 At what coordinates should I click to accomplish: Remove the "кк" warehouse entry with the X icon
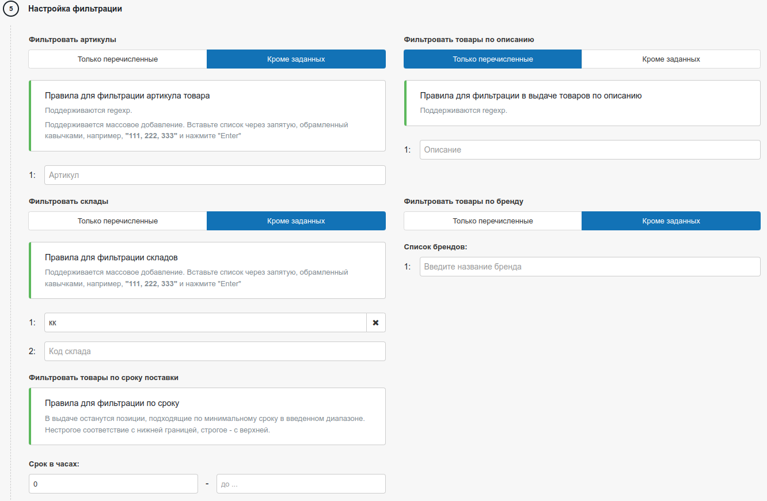[375, 322]
